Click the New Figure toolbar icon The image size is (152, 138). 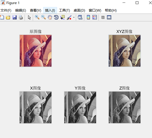tap(2, 17)
